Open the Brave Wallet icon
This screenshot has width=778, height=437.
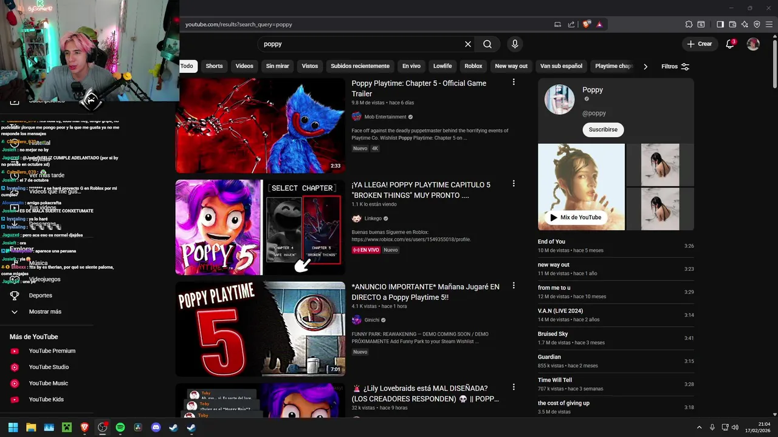pos(732,24)
